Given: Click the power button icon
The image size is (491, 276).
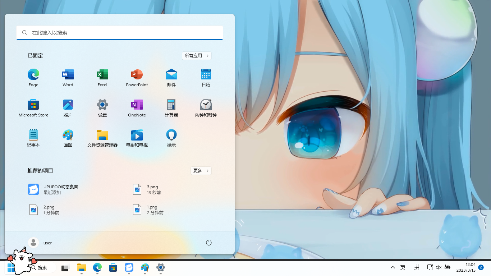Looking at the screenshot, I should point(209,243).
